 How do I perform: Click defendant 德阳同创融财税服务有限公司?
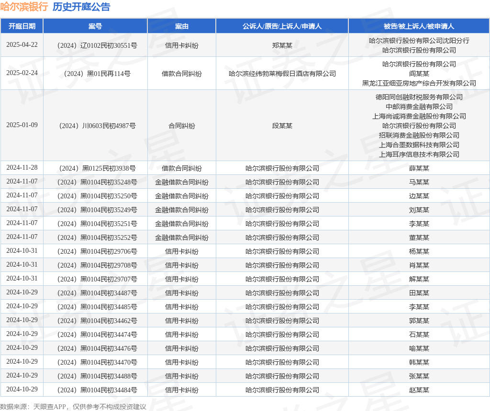coord(419,97)
